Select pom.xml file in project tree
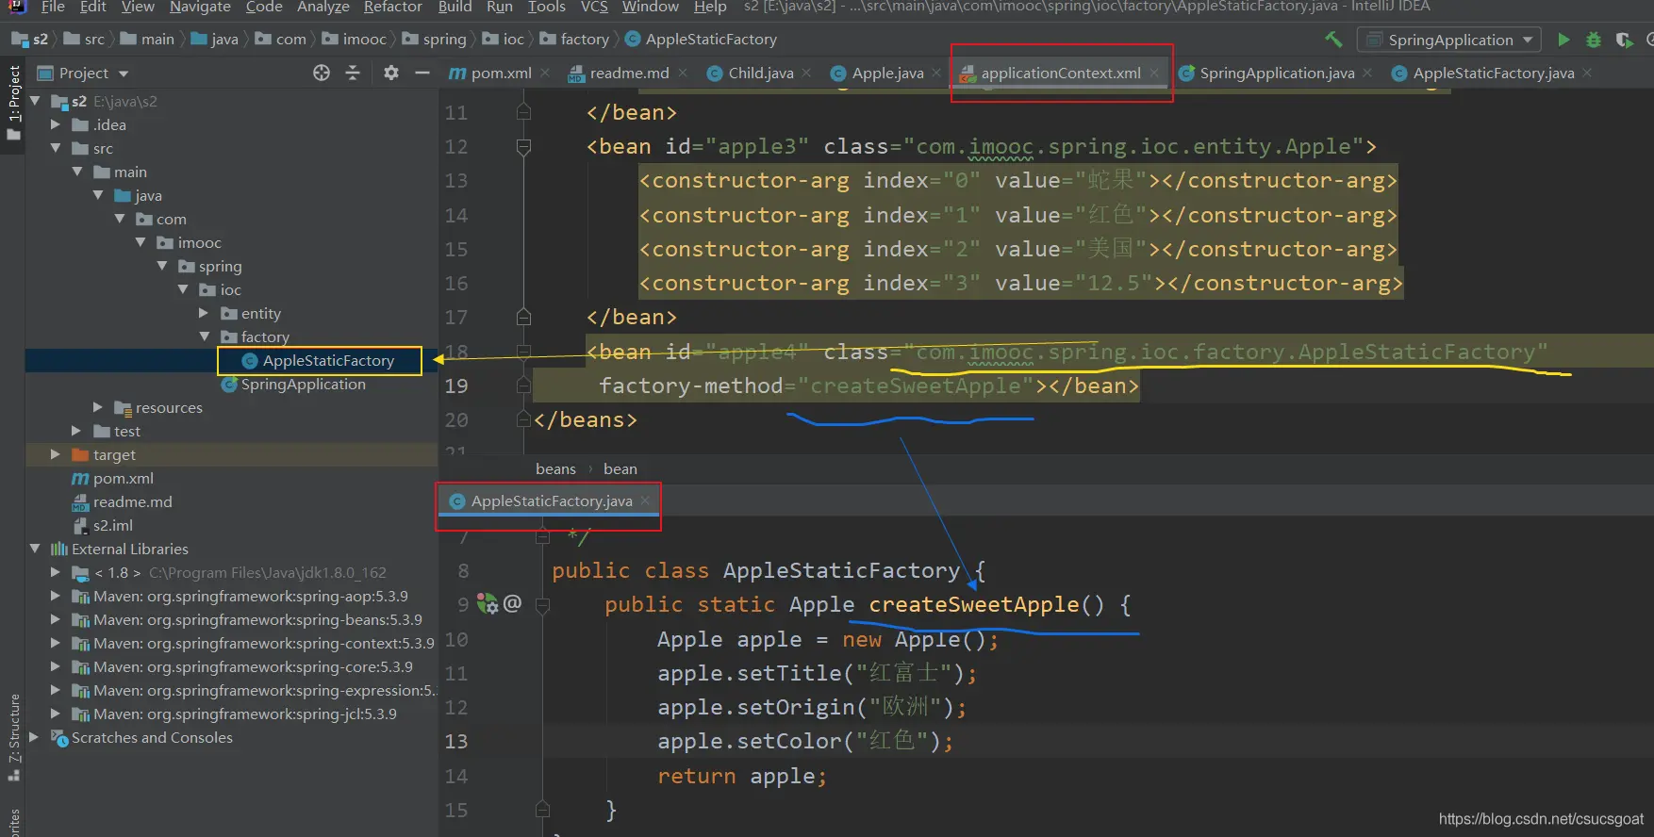This screenshot has height=837, width=1654. pos(123,478)
